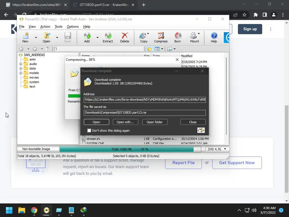
Task: Toggle the folders view icon
Action: pyautogui.click(x=150, y=49)
